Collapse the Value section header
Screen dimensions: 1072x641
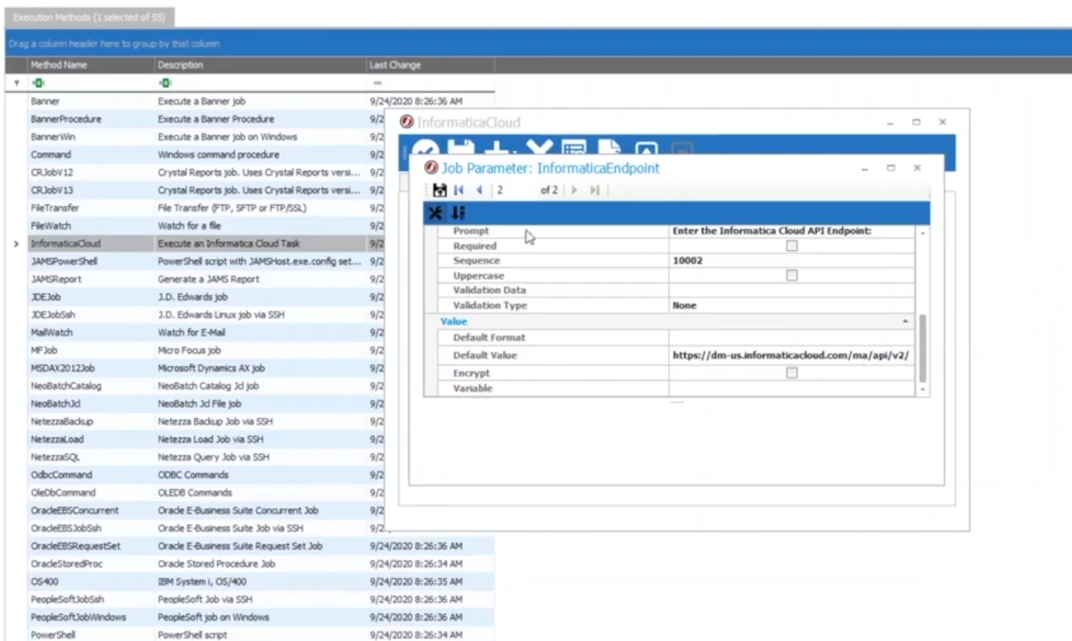tap(906, 321)
